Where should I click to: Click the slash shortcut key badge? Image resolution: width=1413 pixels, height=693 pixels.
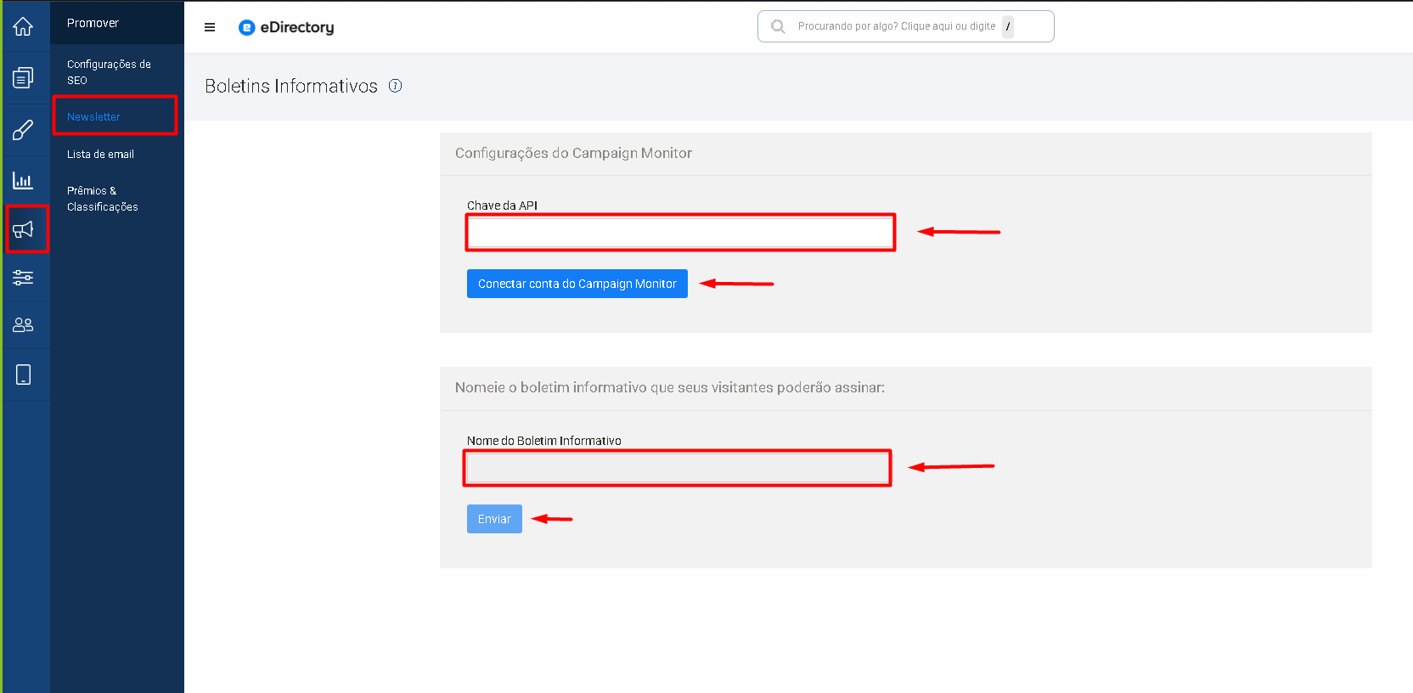(x=1008, y=26)
